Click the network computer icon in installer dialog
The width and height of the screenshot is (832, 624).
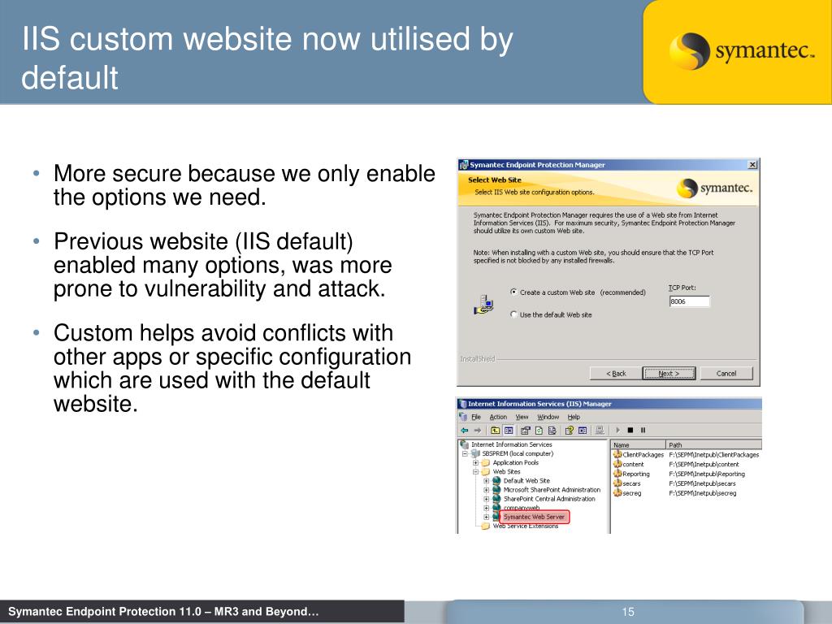coord(484,305)
